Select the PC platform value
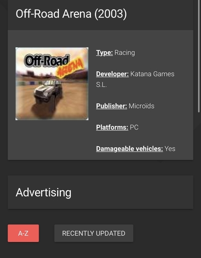 [134, 127]
